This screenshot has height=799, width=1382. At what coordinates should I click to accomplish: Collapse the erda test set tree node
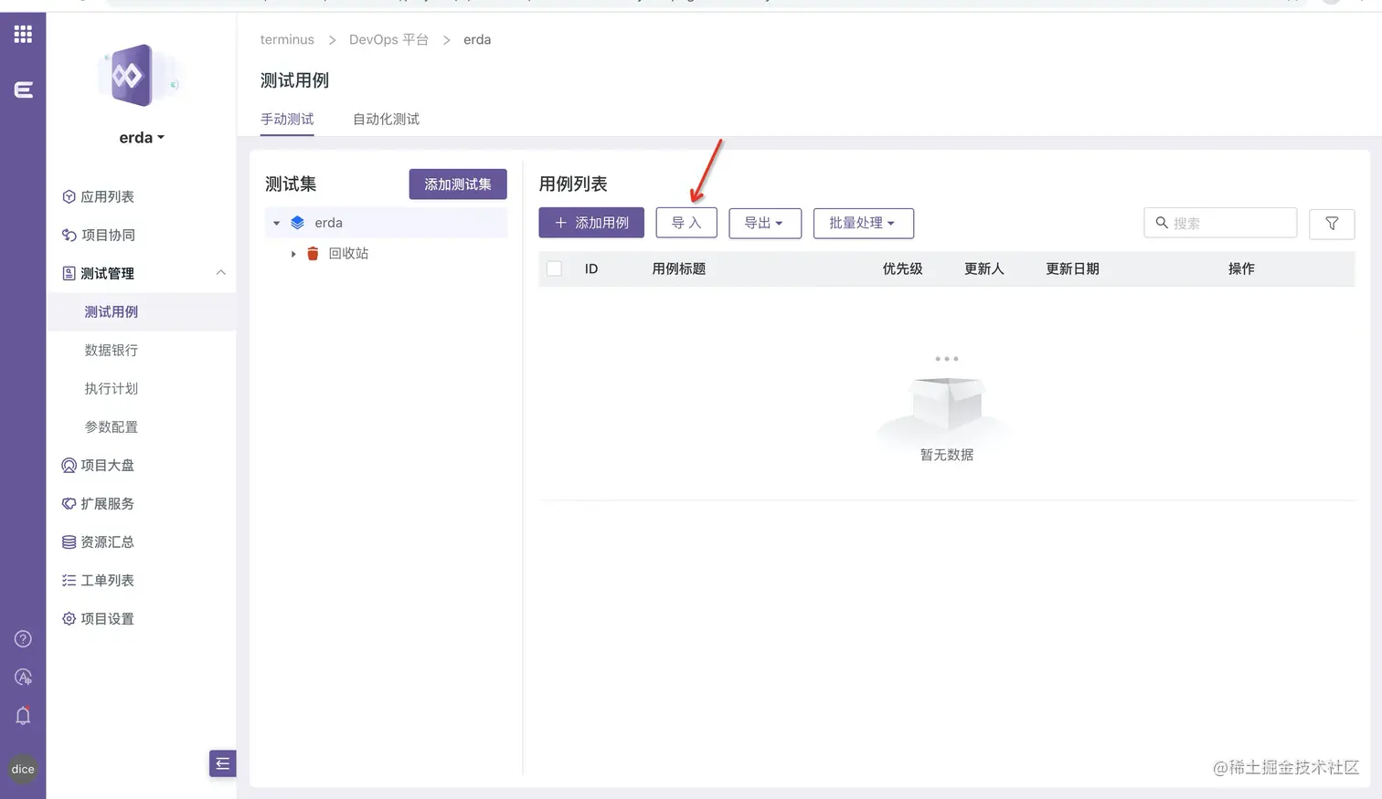[x=276, y=223]
